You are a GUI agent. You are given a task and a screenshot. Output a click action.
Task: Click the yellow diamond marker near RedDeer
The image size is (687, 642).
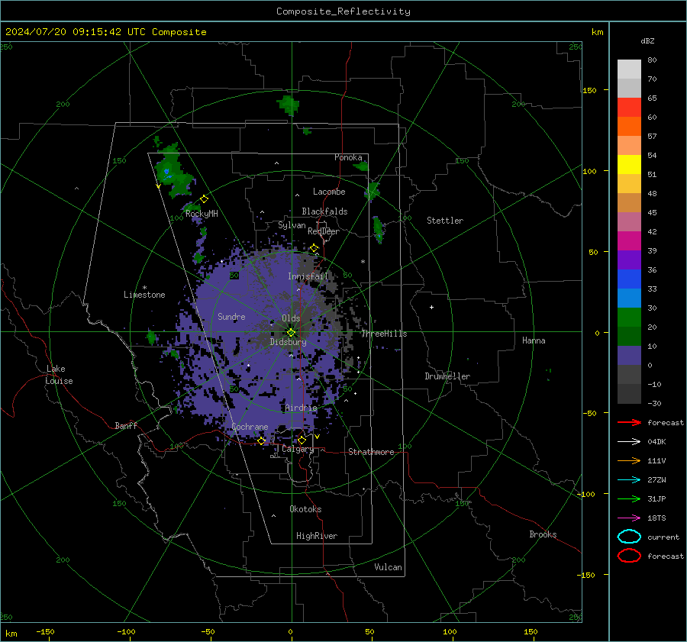[x=314, y=248]
